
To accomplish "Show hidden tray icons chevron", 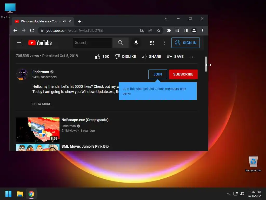I will click(228, 194).
